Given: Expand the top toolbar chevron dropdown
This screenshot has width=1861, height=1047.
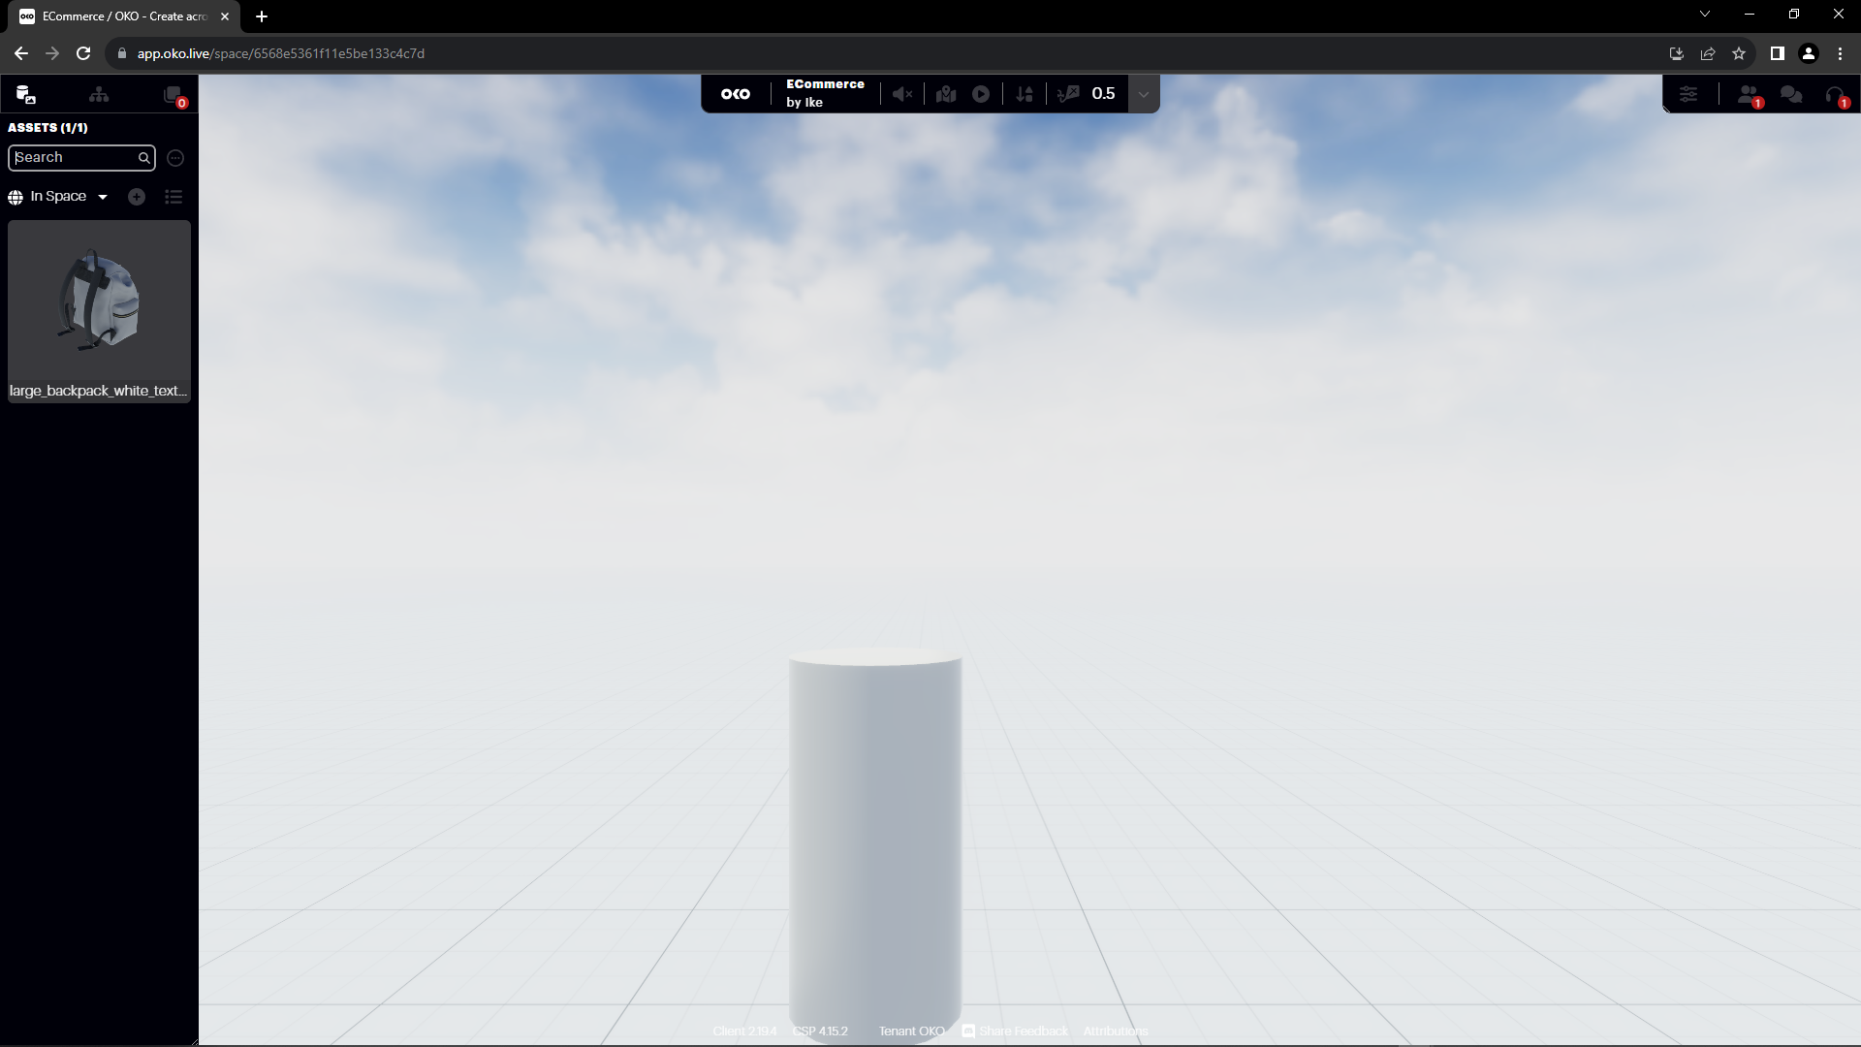Looking at the screenshot, I should click(1144, 94).
